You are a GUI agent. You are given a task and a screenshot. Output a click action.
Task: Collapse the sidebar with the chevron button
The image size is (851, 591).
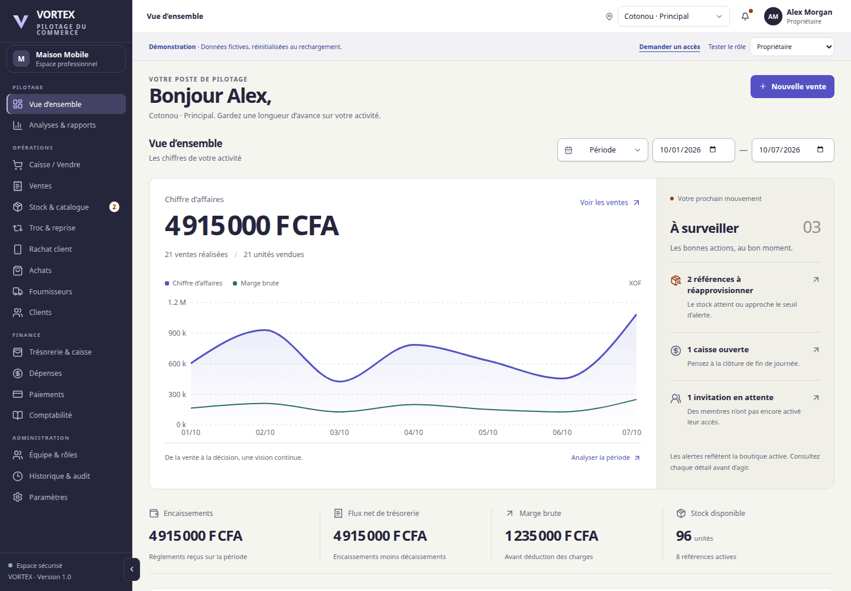(132, 569)
